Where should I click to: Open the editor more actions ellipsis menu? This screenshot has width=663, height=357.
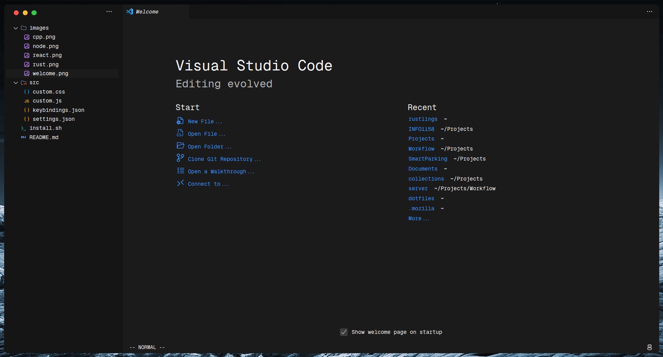tap(650, 12)
